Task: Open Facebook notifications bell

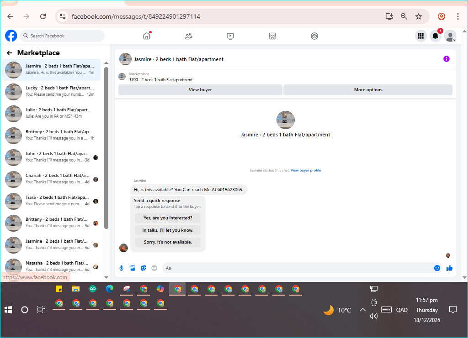Action: pos(436,36)
